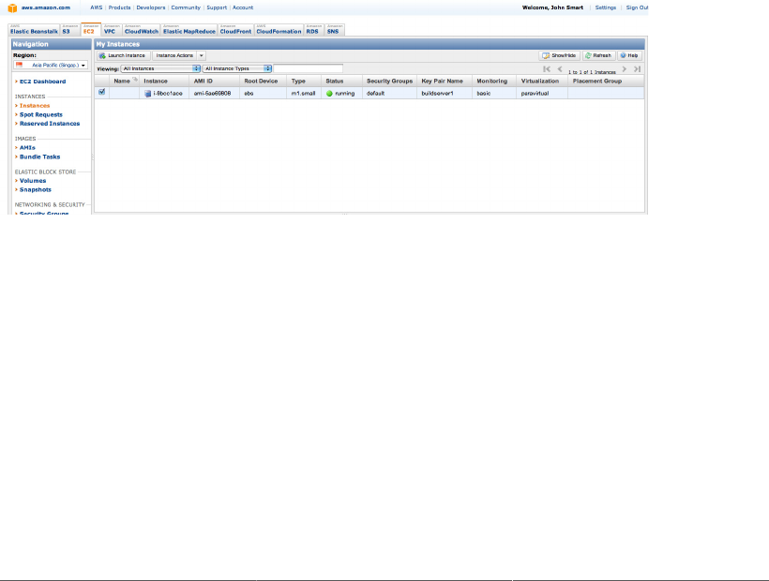769x581 pixels.
Task: Open Instances in navigation
Action: 35,106
